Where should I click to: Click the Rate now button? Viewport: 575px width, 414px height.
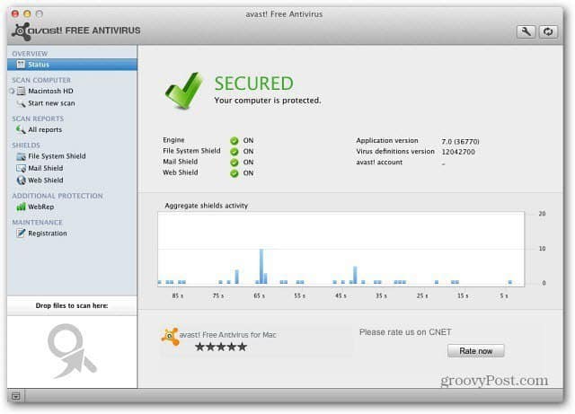[x=475, y=351]
